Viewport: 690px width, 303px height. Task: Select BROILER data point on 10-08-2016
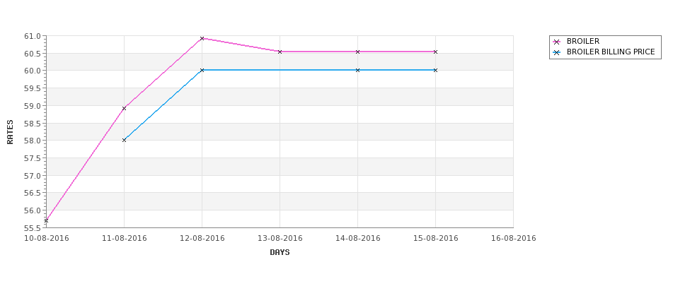tap(46, 221)
